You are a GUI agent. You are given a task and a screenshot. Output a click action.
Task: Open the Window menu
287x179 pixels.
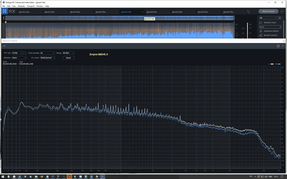click(x=40, y=6)
